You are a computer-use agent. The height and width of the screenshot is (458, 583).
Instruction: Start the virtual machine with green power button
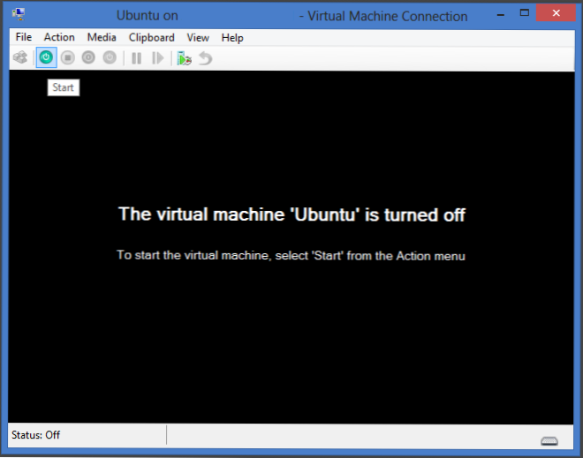click(x=47, y=57)
